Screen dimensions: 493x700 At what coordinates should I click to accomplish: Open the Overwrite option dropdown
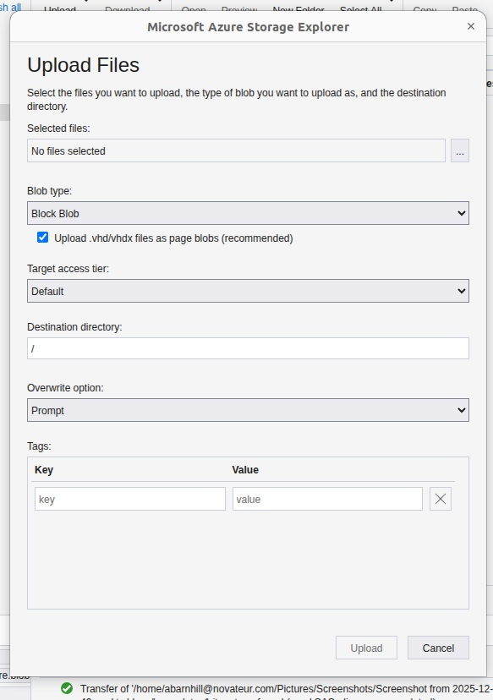[248, 410]
